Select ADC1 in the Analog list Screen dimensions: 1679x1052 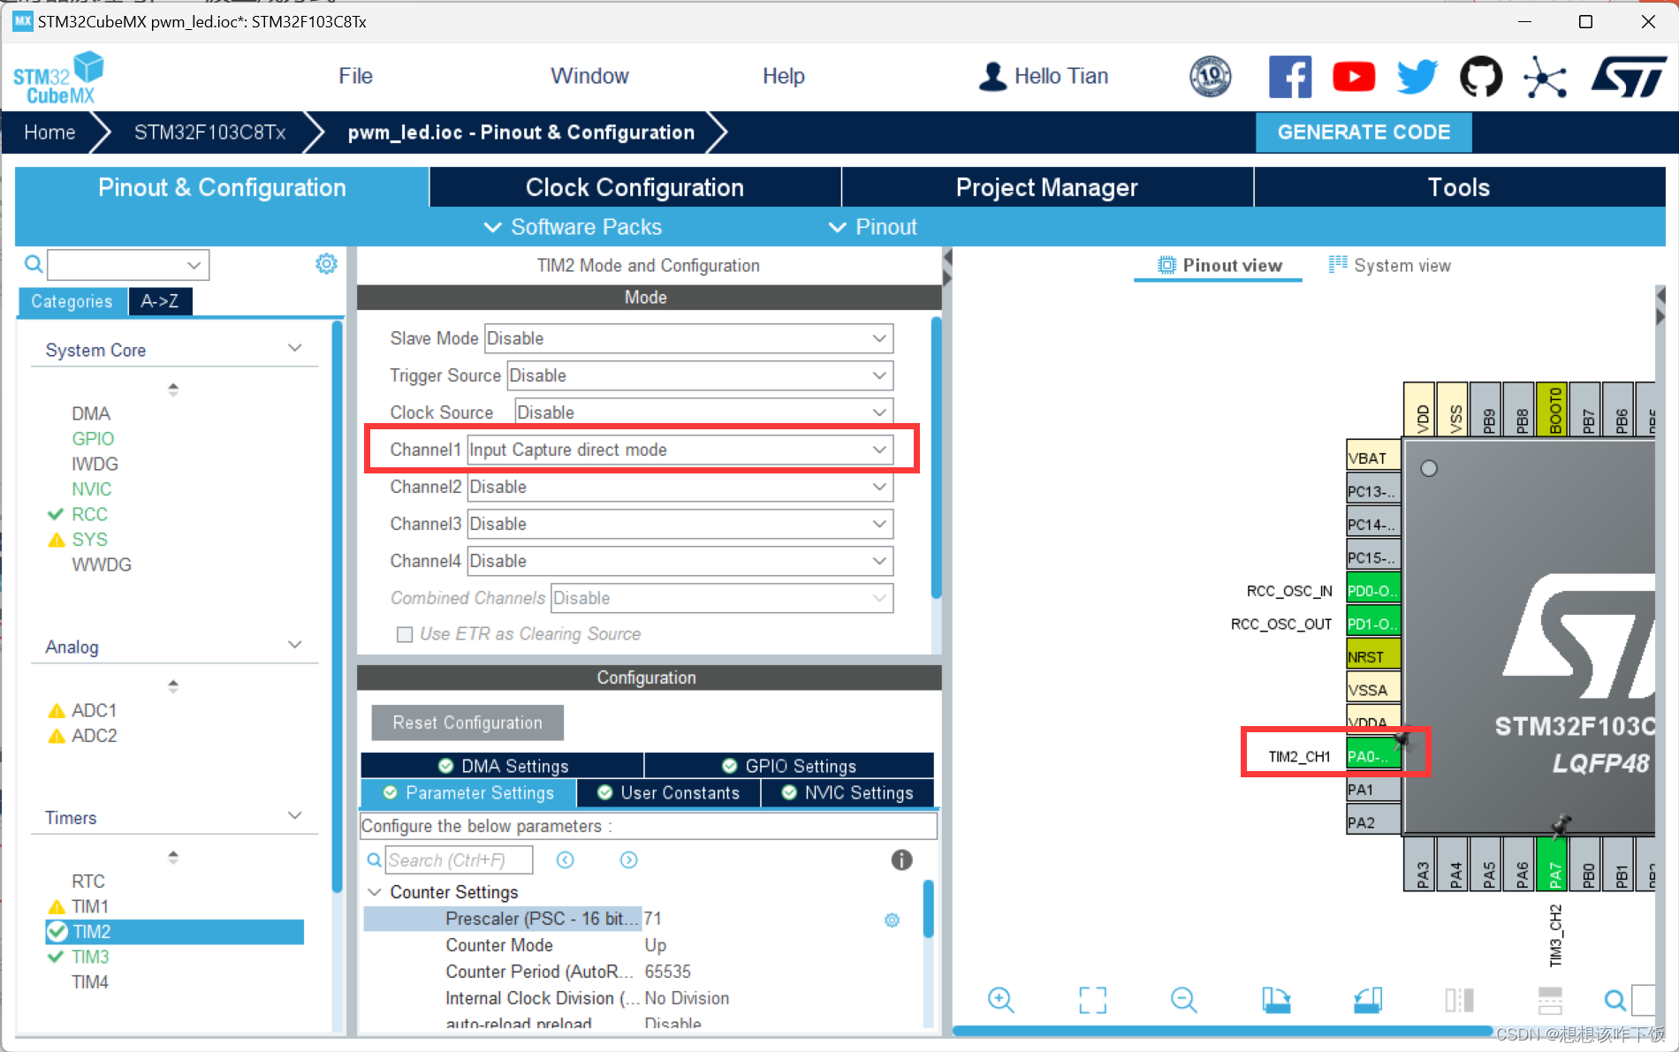click(94, 710)
